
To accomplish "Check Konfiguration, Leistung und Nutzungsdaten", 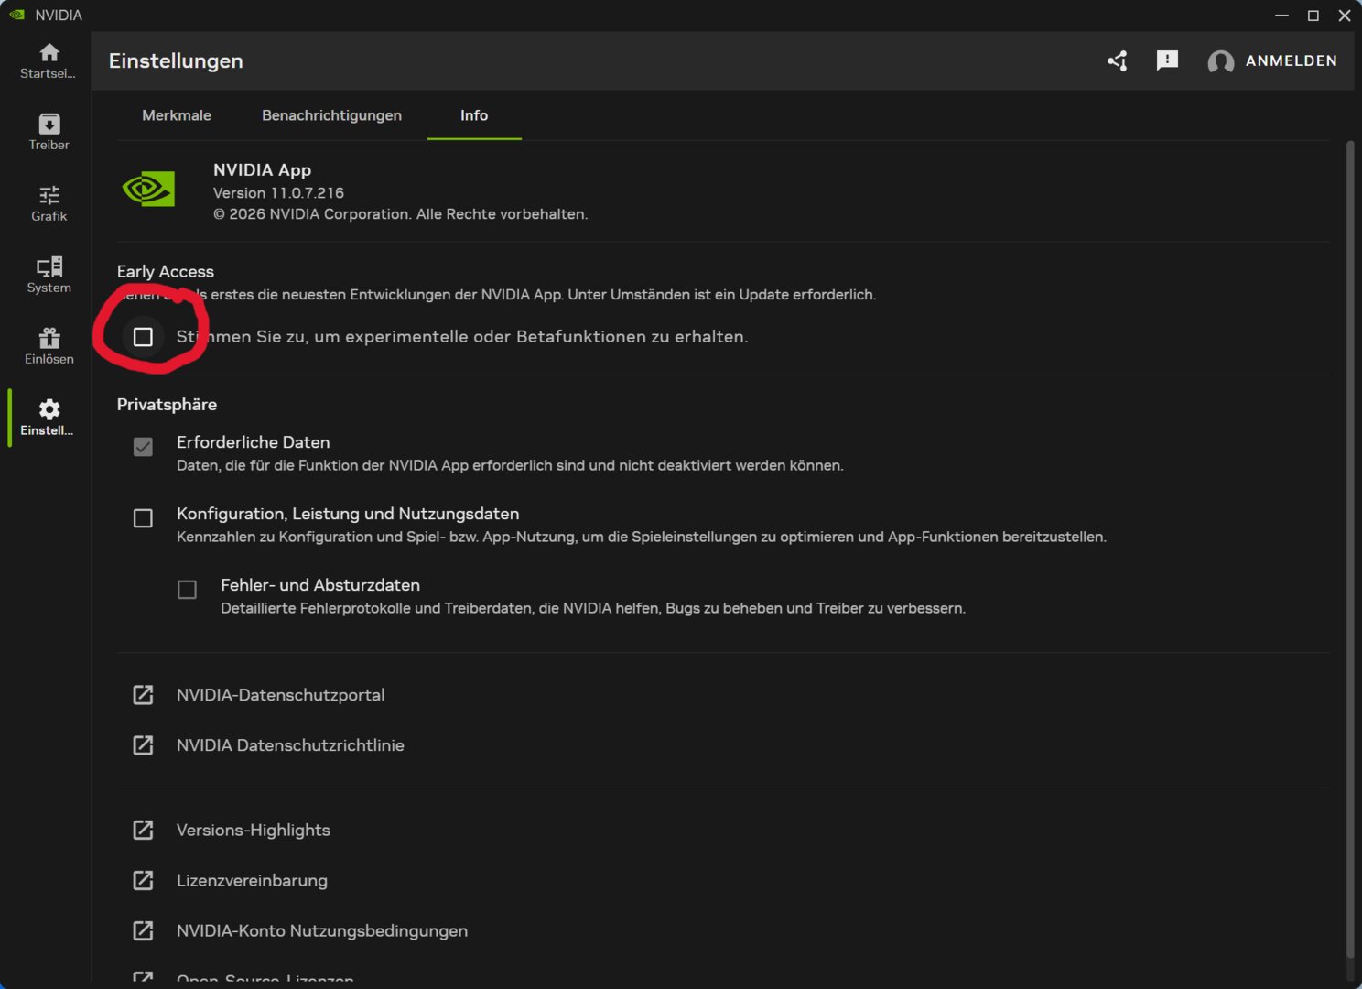I will pos(143,518).
